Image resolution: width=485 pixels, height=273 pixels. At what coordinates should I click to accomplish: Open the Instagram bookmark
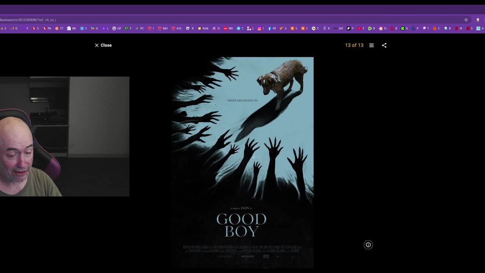[261, 28]
